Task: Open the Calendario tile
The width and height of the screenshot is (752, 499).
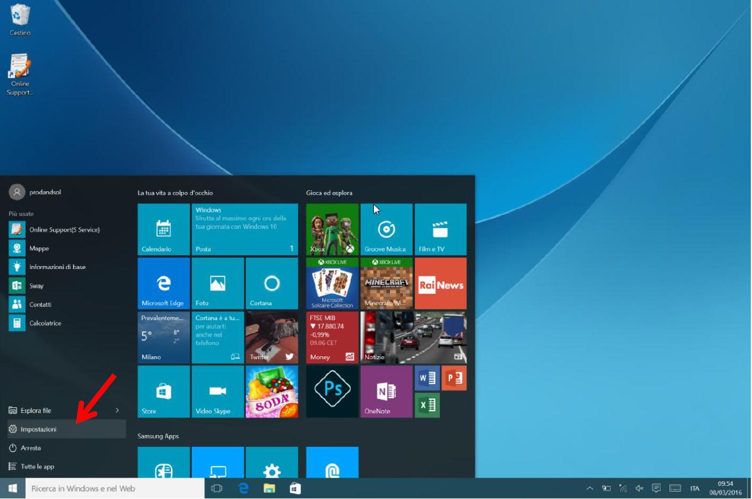Action: point(164,229)
